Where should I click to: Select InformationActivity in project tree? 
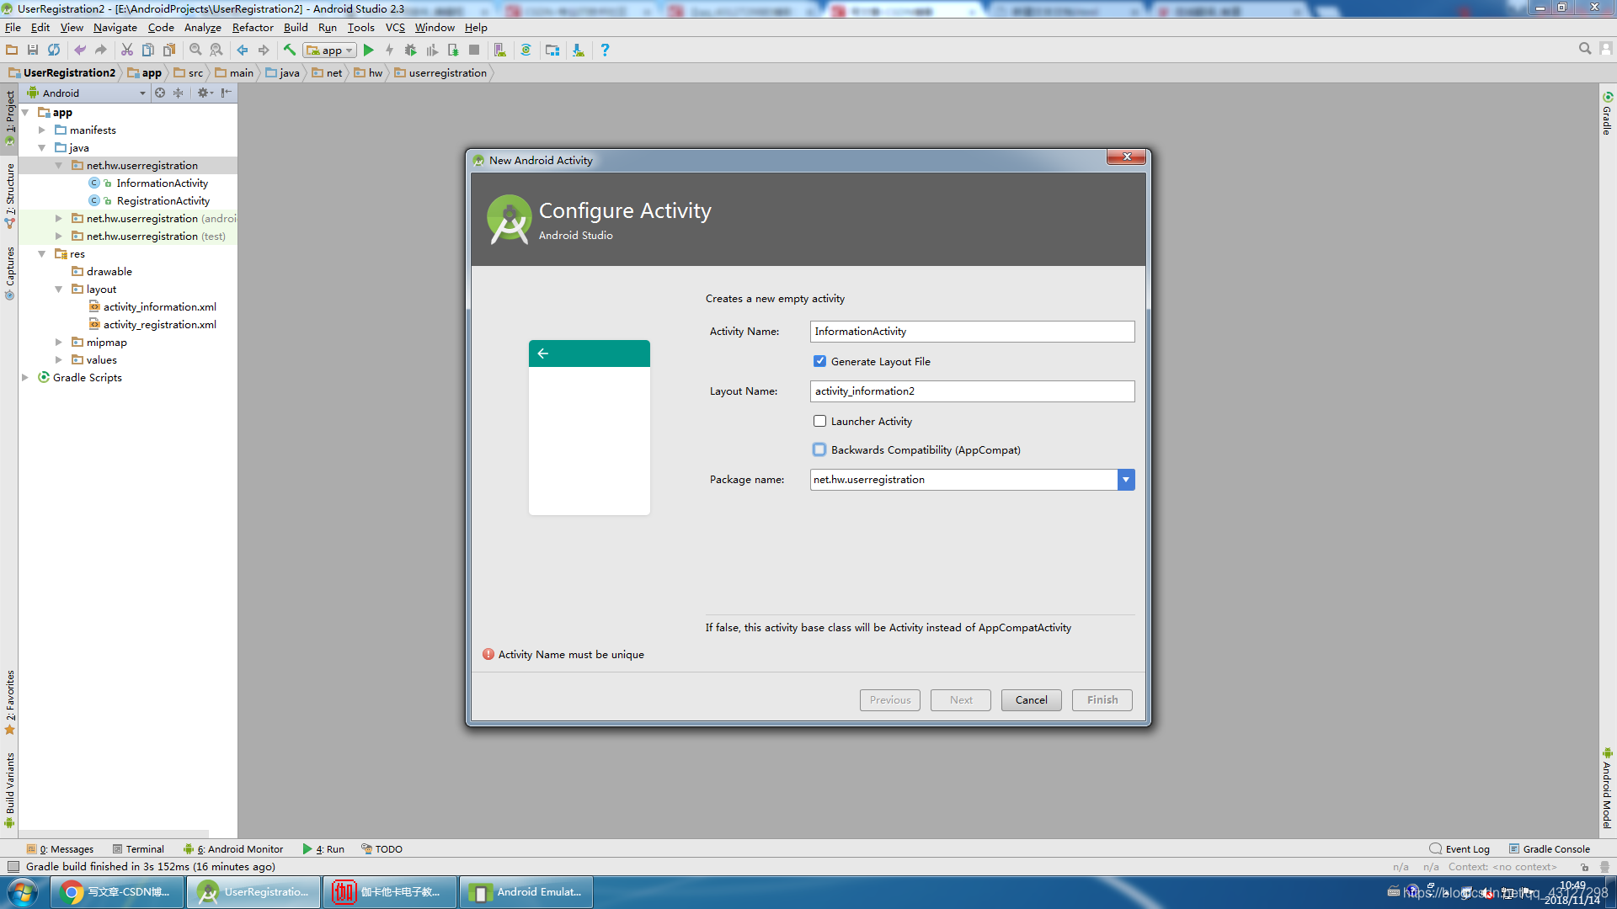pos(162,183)
